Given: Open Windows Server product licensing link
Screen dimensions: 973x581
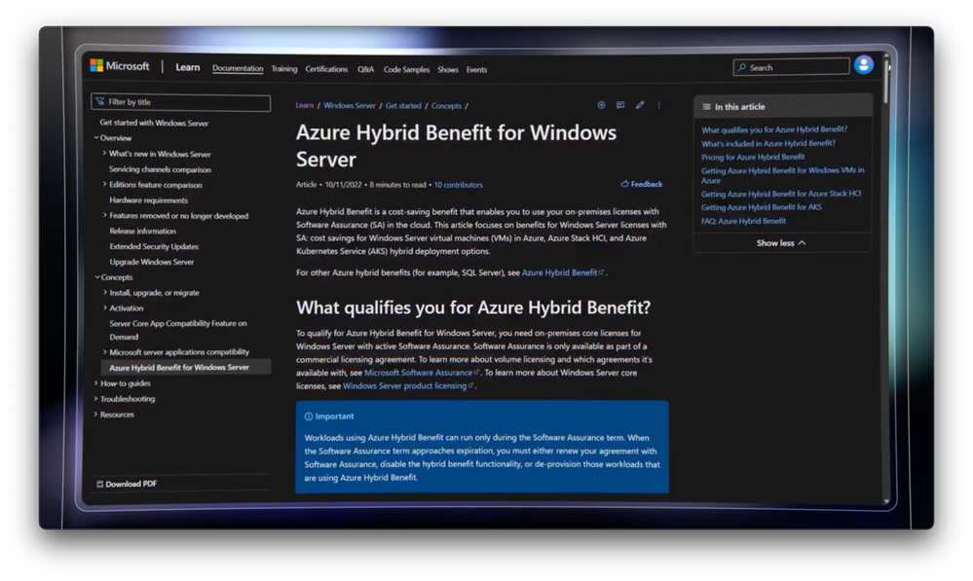Looking at the screenshot, I should click(408, 385).
